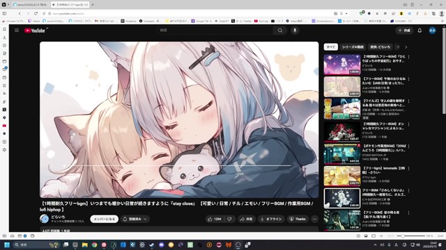Like the video with thumbs-up
This screenshot has width=446, height=250.
point(214,219)
